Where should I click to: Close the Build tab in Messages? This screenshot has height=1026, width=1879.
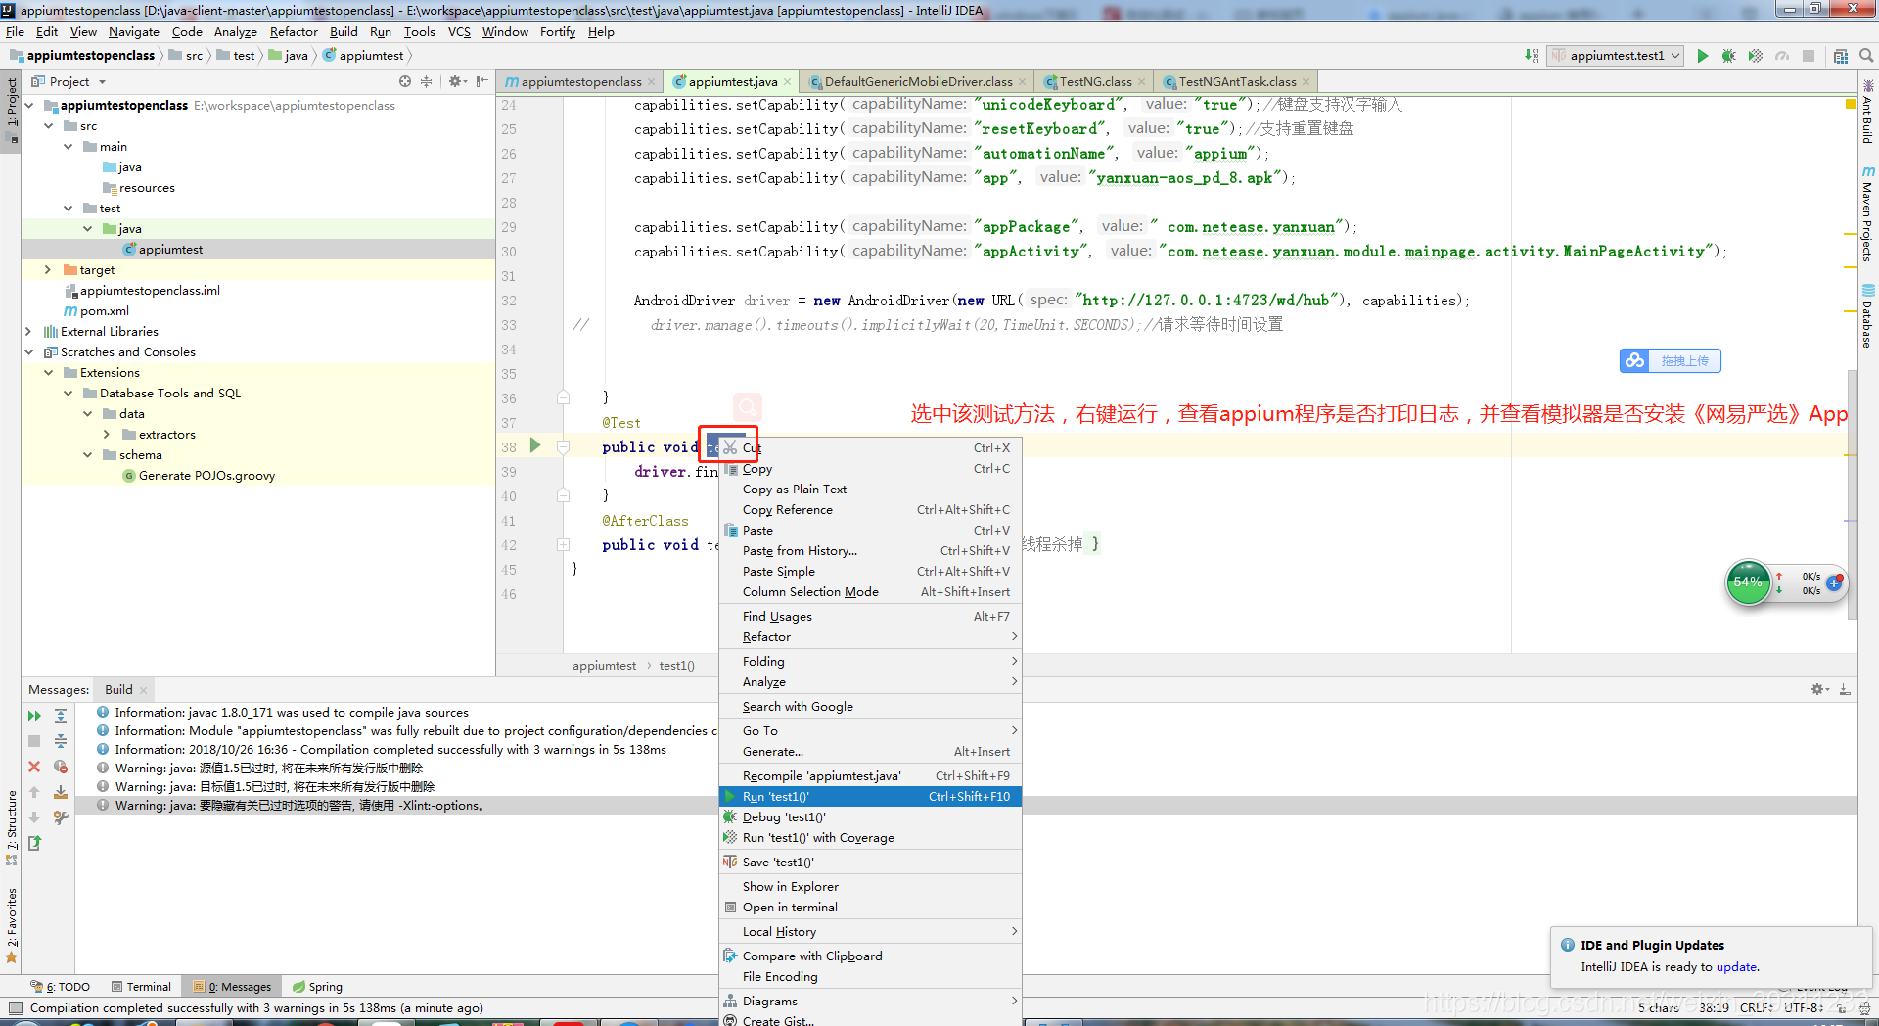point(143,690)
